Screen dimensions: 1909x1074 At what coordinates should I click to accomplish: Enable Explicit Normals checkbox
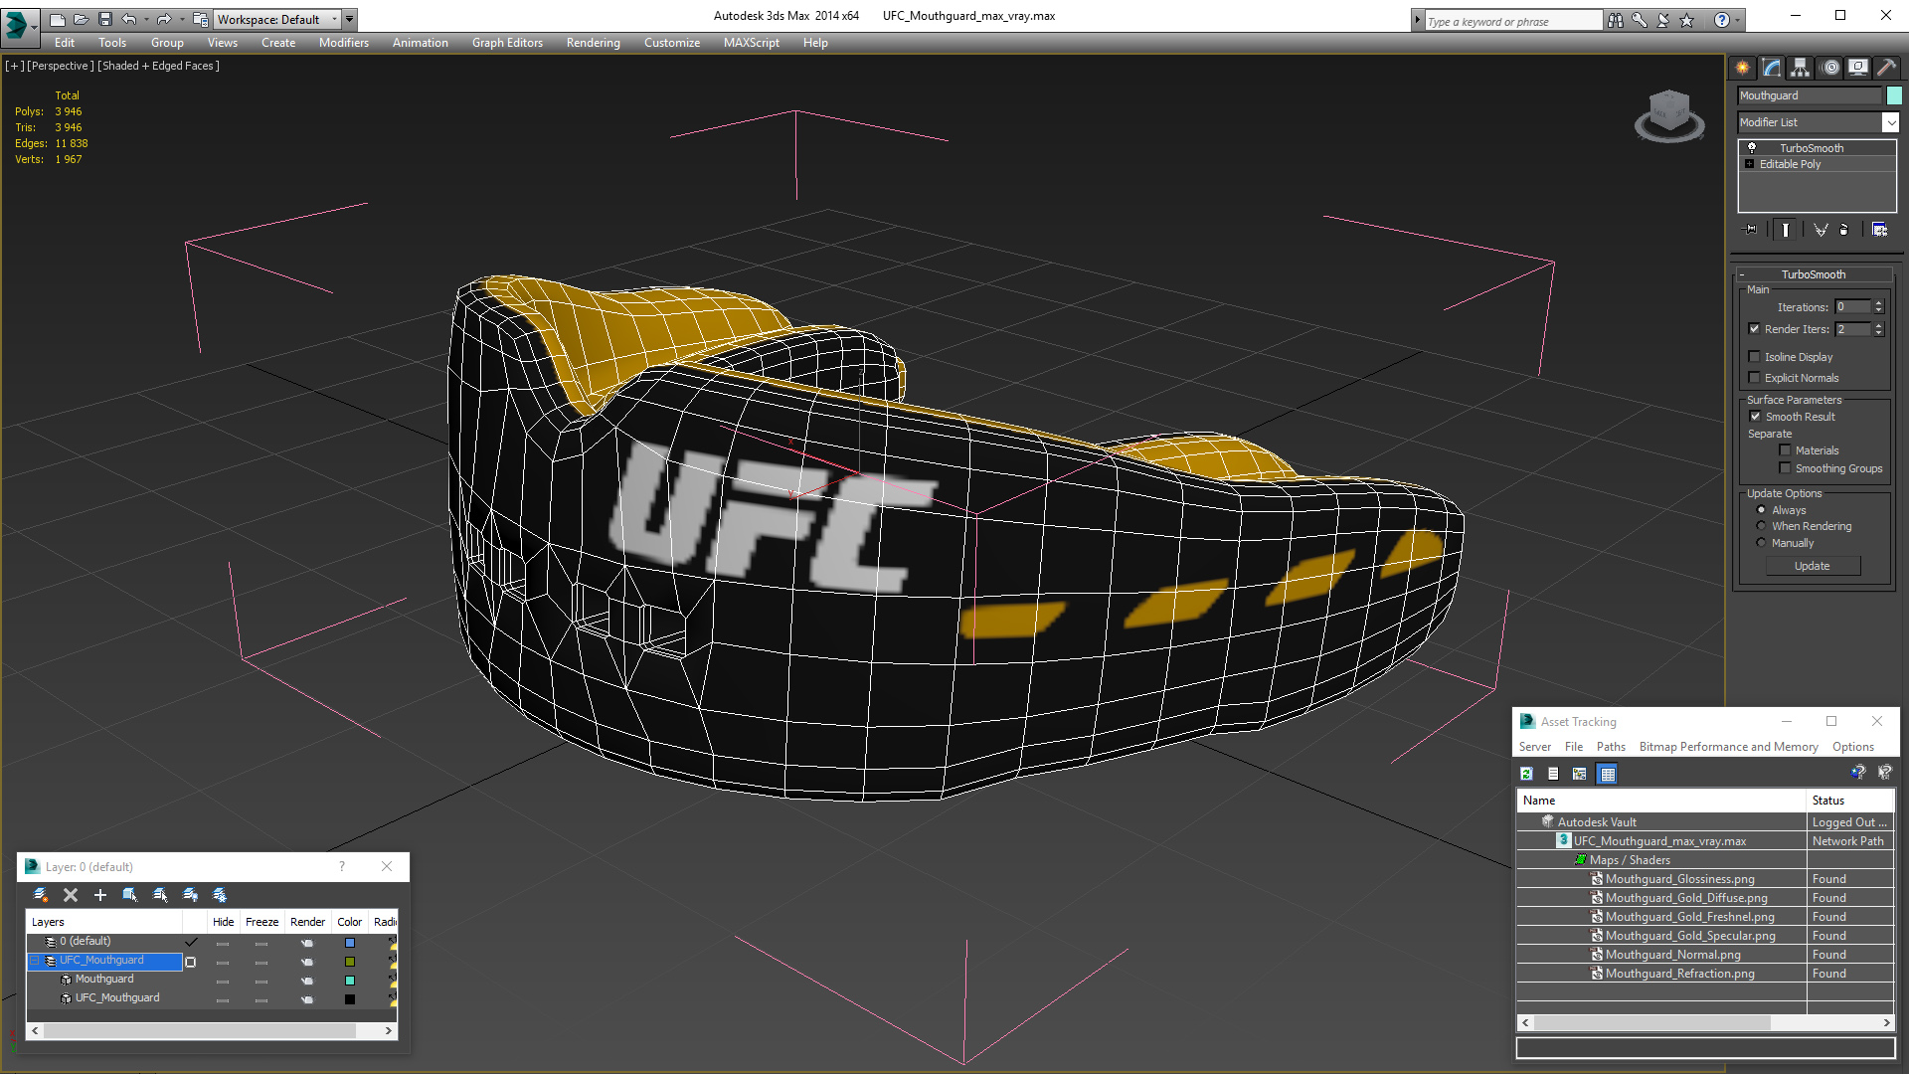coord(1754,377)
